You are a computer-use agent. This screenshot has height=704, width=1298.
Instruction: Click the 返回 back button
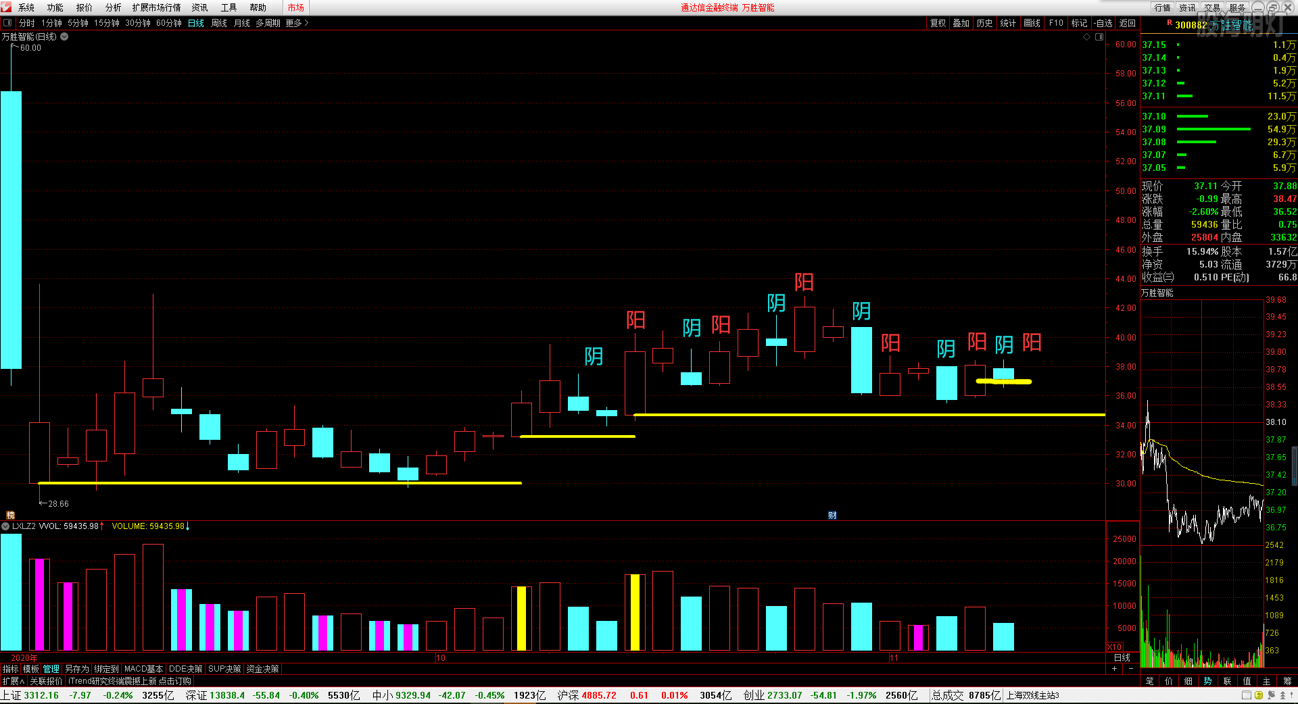tap(1128, 23)
